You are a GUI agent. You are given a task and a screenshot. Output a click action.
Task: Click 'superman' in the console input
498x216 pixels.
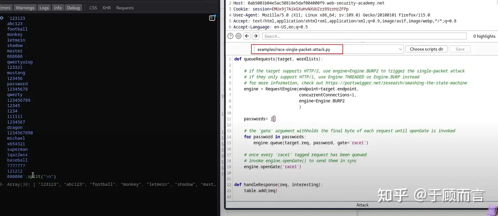pos(17,149)
